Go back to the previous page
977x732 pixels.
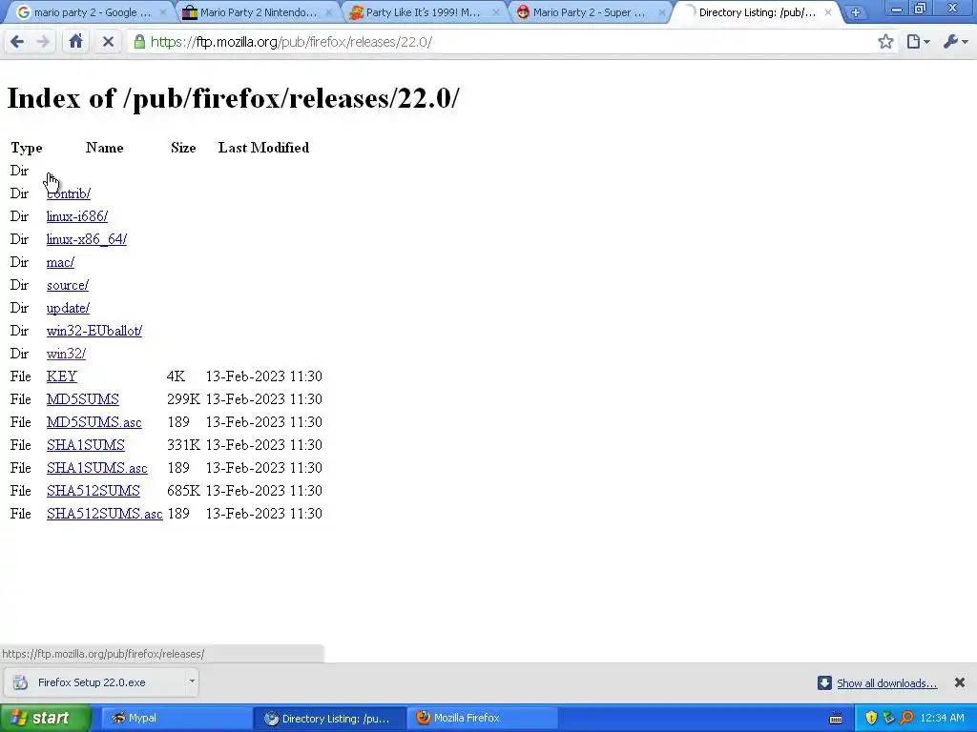pyautogui.click(x=17, y=42)
